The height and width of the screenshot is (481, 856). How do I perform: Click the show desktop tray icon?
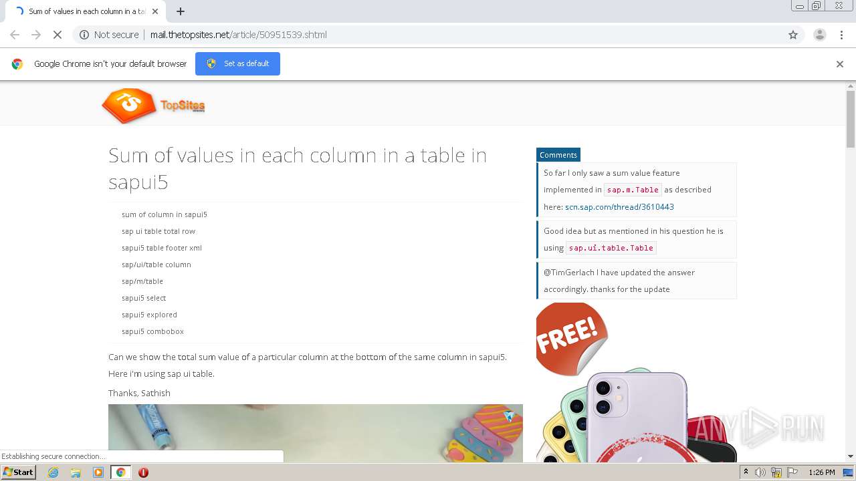(x=848, y=472)
